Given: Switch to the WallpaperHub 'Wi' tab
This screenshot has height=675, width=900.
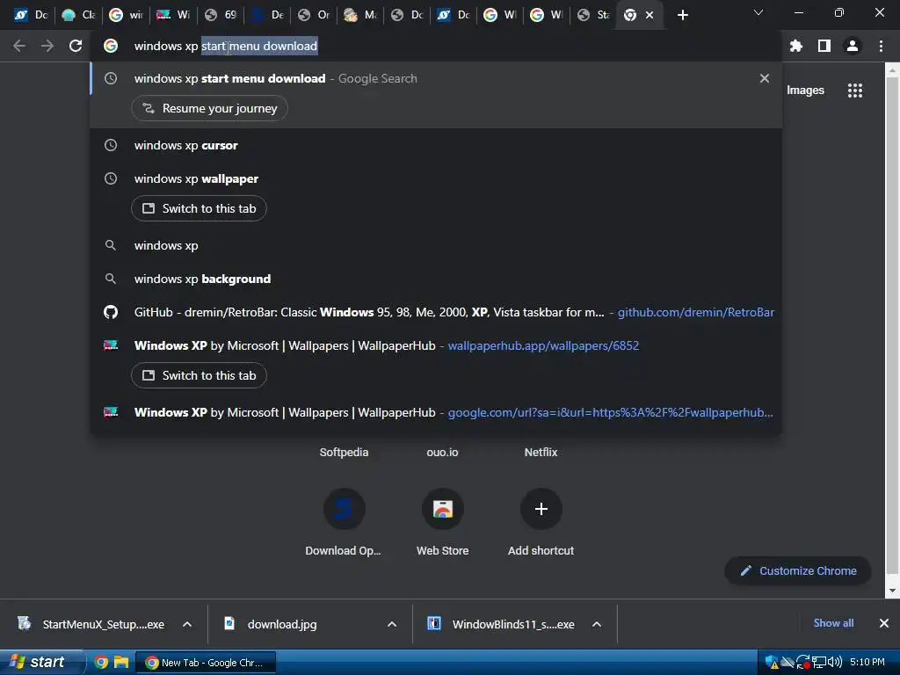Looking at the screenshot, I should tap(173, 15).
